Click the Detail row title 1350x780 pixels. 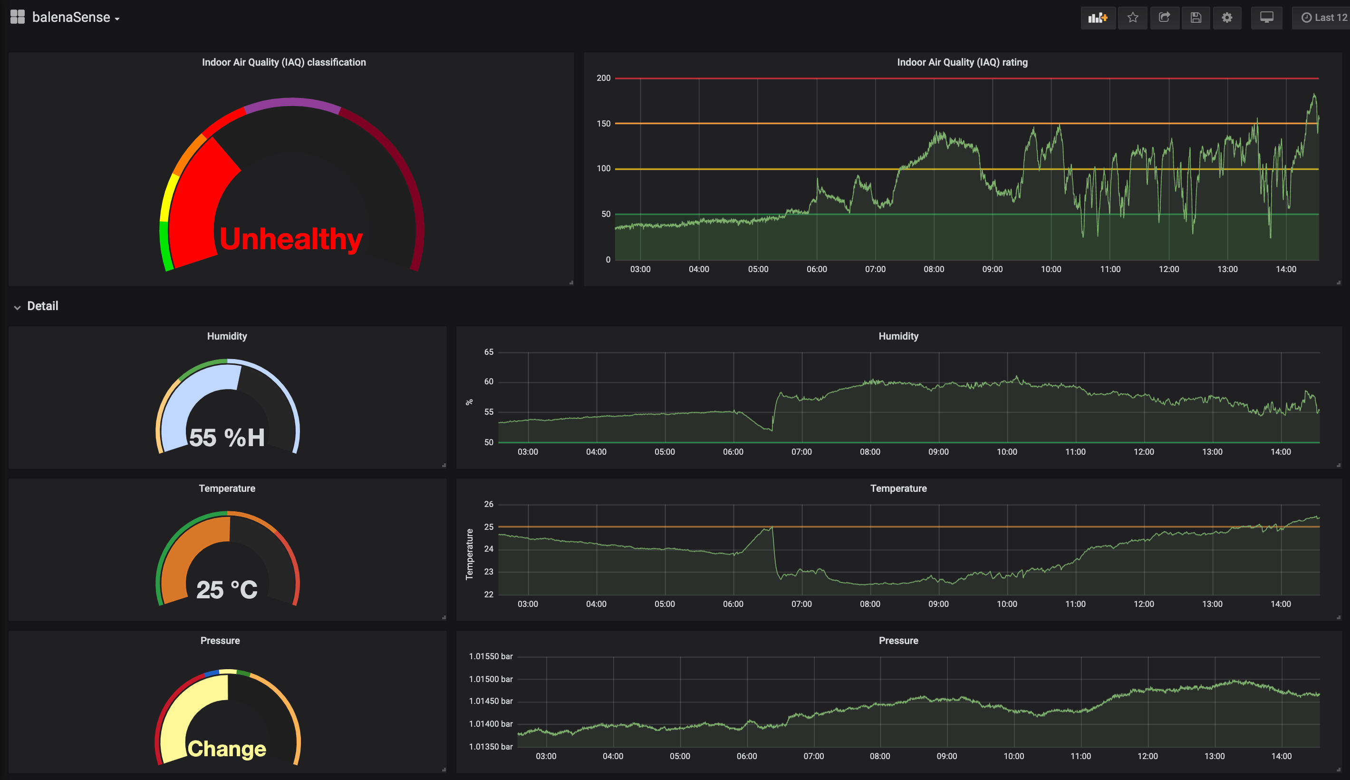[x=43, y=306]
